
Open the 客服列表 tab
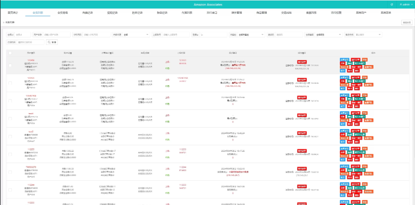(x=311, y=13)
